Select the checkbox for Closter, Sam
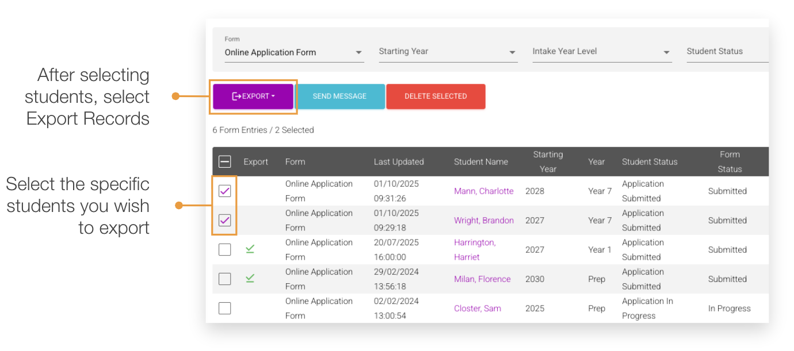 click(x=224, y=308)
